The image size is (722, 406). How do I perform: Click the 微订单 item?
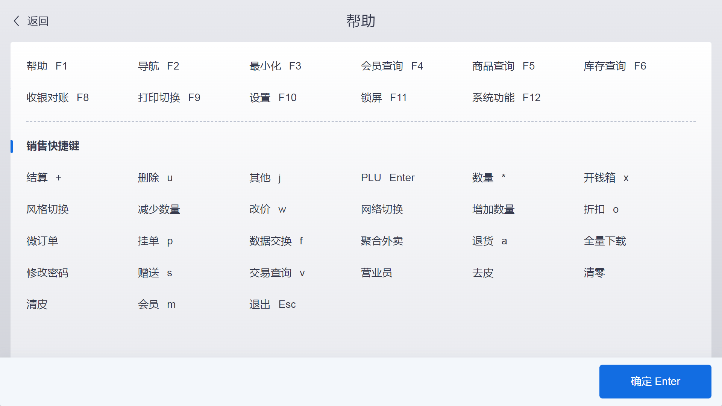coord(42,241)
